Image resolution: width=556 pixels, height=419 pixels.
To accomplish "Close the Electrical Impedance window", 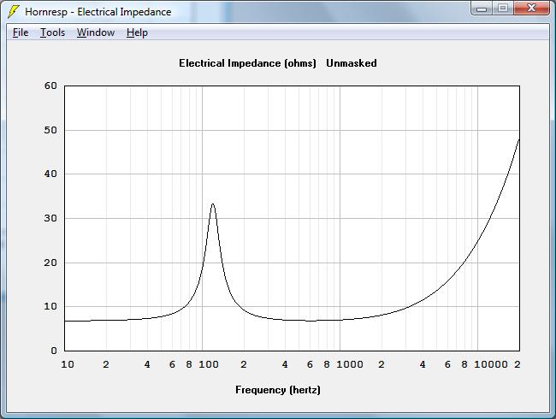I will (531, 9).
